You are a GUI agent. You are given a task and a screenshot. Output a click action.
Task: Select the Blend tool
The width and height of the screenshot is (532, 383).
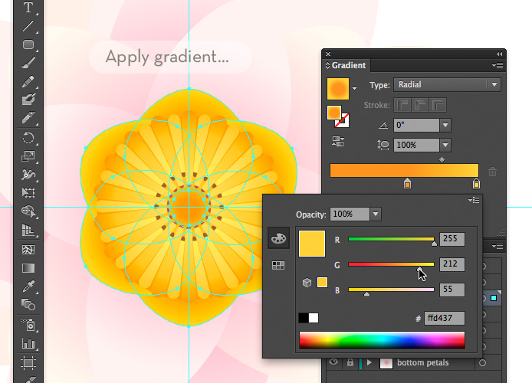(x=28, y=305)
